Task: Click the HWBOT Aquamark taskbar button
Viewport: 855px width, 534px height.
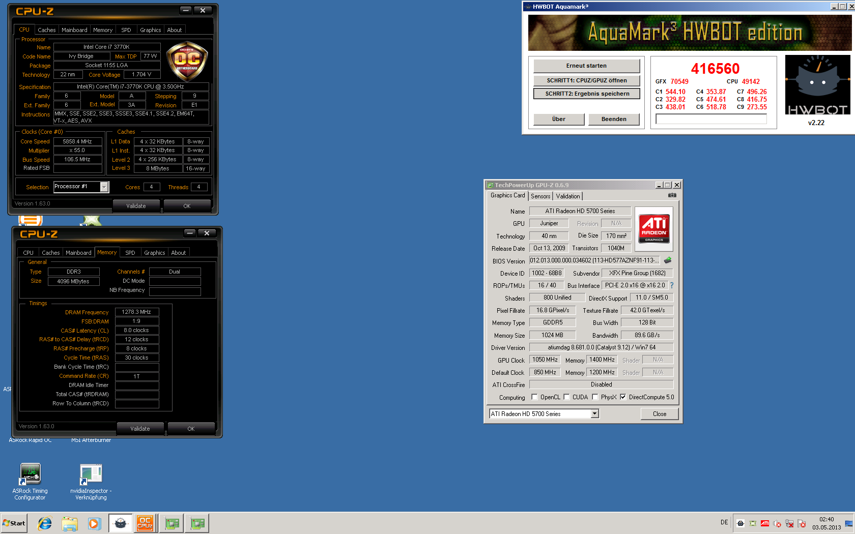Action: (x=121, y=523)
